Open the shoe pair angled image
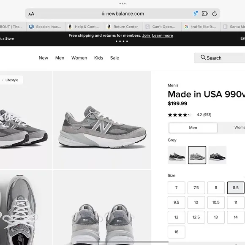This screenshot has height=245, width=245. 26,120
